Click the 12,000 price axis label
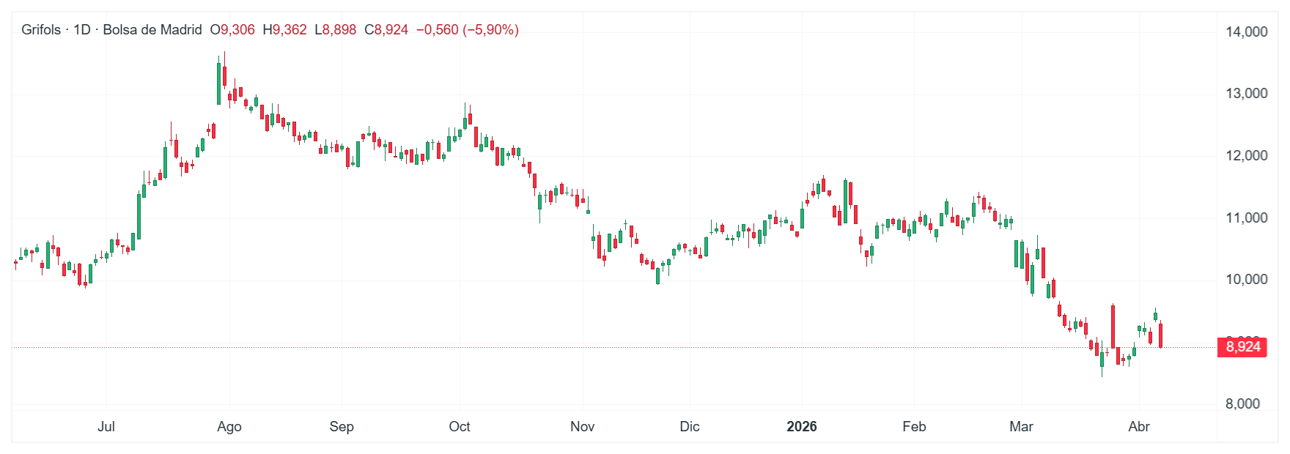The height and width of the screenshot is (454, 1290). (x=1246, y=155)
